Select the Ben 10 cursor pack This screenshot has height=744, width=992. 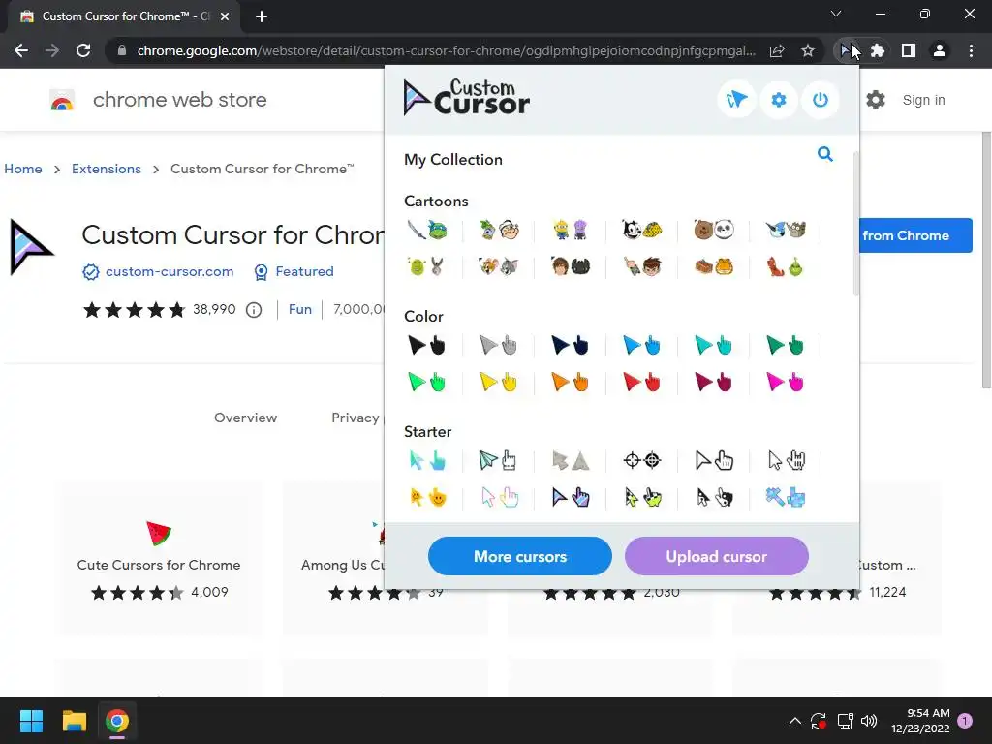(x=642, y=267)
